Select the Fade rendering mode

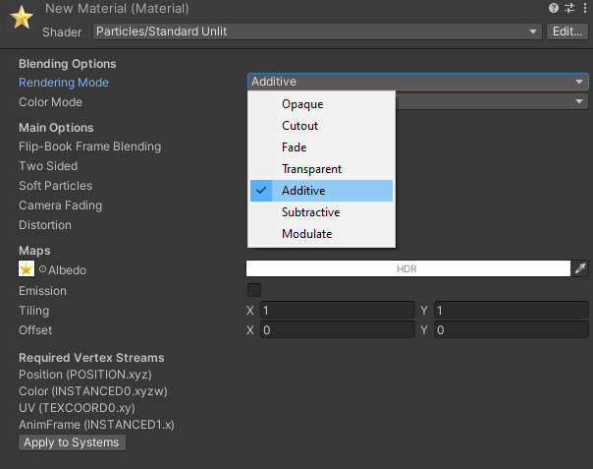pos(295,147)
